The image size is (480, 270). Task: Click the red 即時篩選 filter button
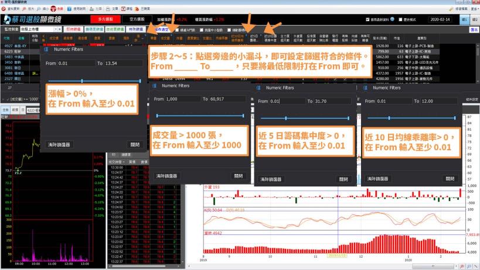click(73, 29)
